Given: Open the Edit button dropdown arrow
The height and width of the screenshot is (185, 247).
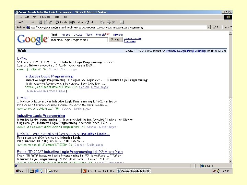Looking at the screenshot, I should pyautogui.click(x=118, y=22).
